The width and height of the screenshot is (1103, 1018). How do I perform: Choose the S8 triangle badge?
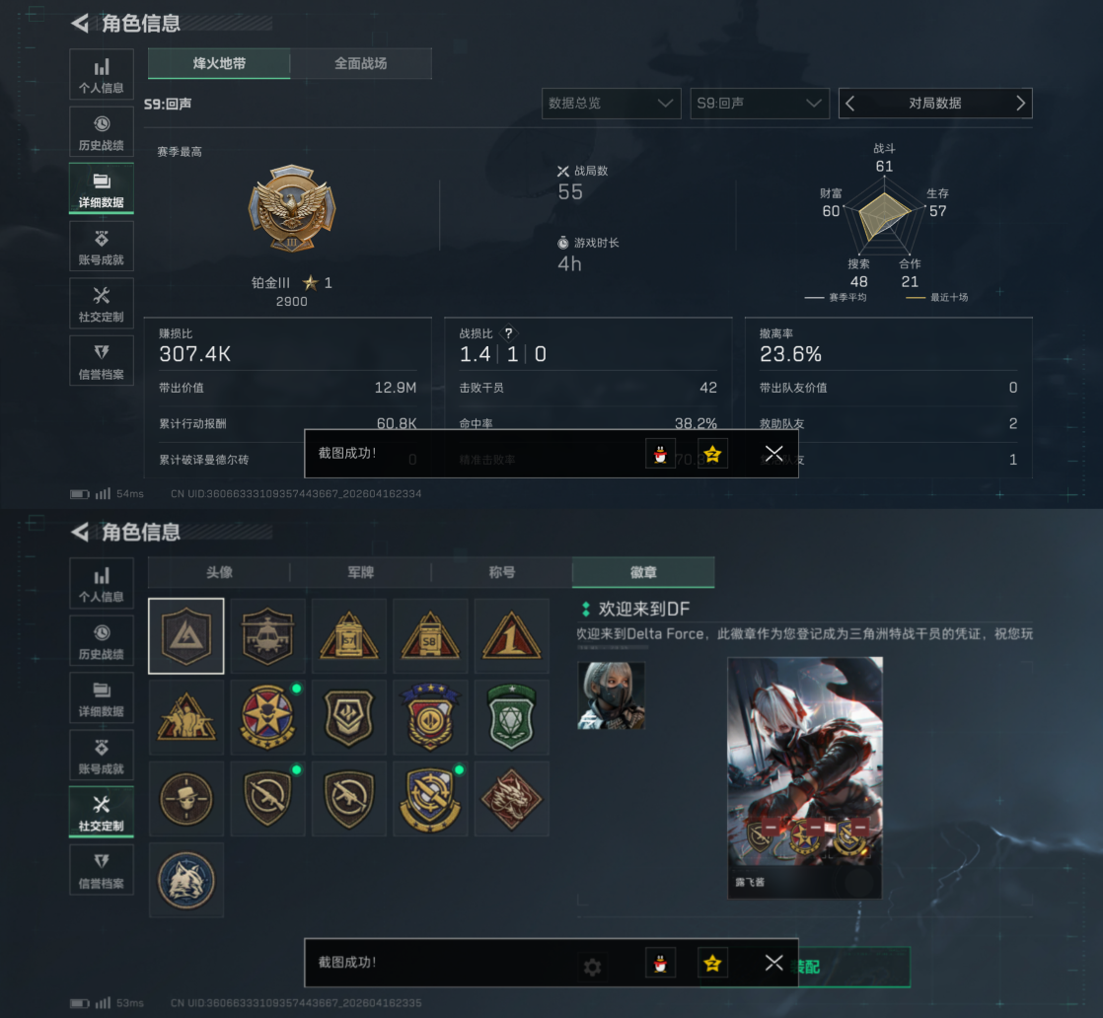click(x=430, y=636)
